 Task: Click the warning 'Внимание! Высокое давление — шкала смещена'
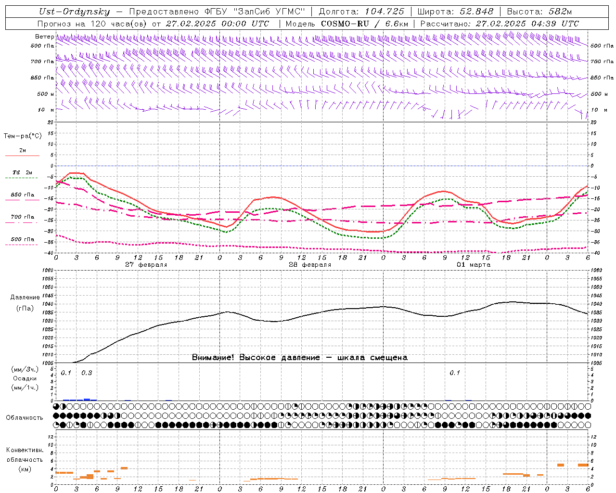(300, 357)
